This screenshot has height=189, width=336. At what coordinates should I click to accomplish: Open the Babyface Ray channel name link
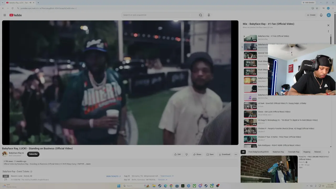(15, 153)
